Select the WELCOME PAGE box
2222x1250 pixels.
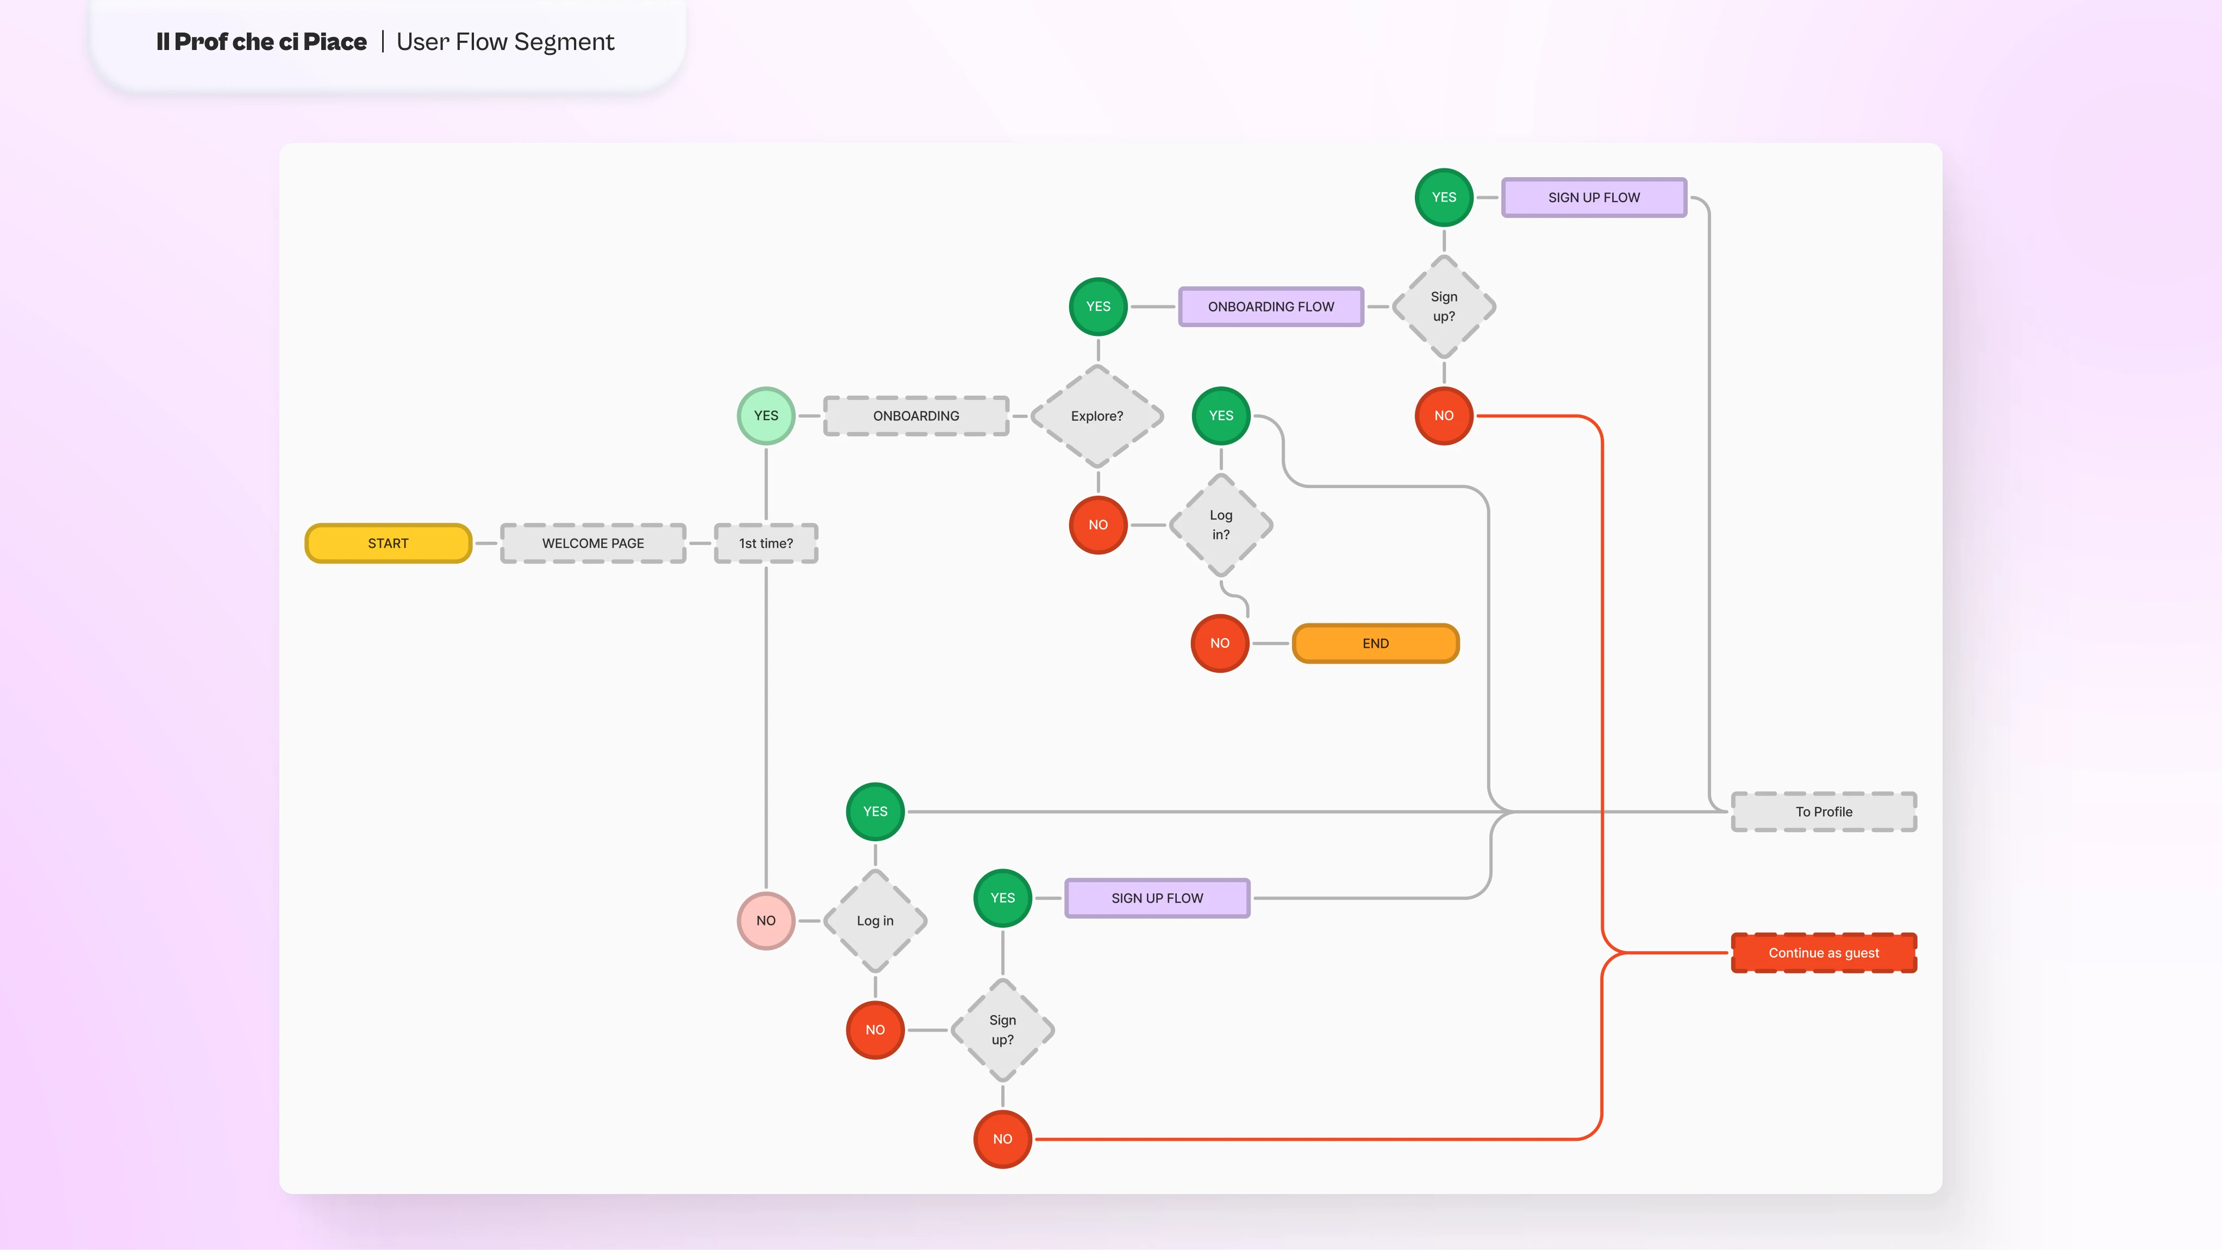point(592,543)
